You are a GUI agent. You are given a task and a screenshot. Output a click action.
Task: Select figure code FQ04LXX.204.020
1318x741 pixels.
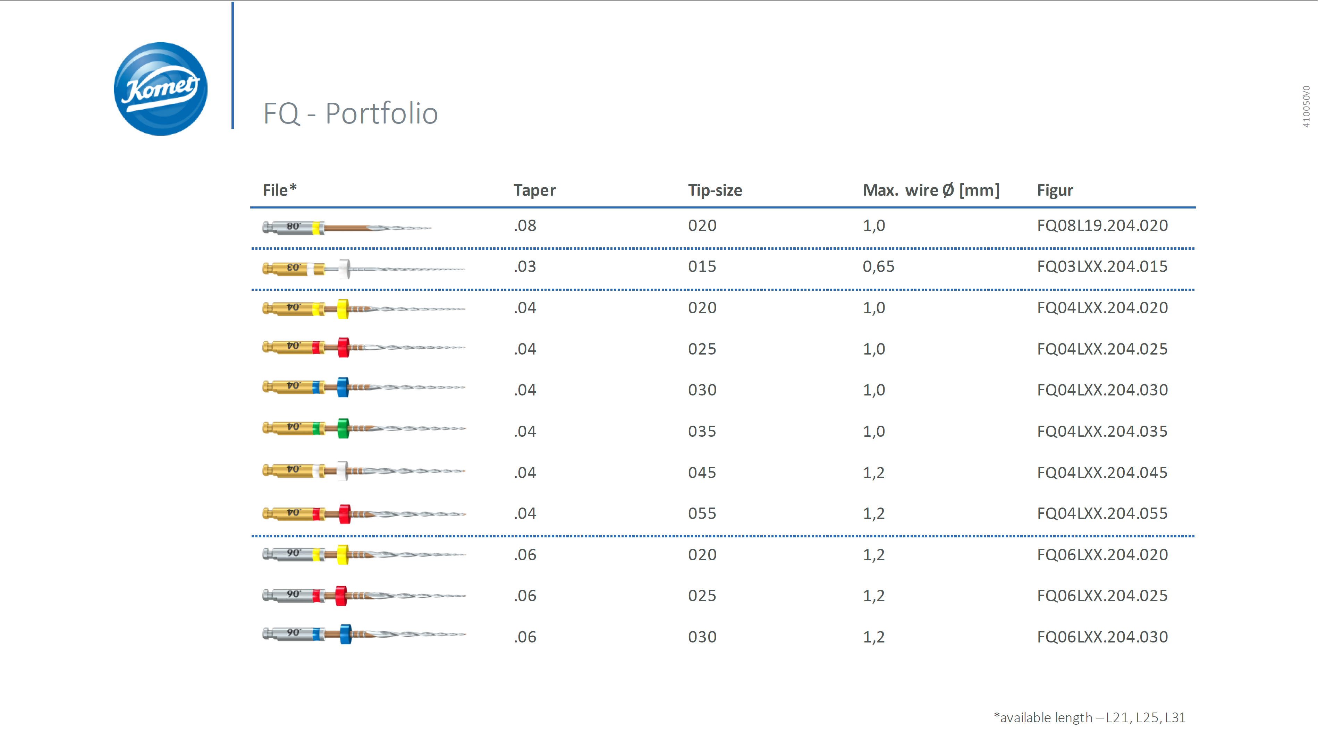click(1102, 308)
